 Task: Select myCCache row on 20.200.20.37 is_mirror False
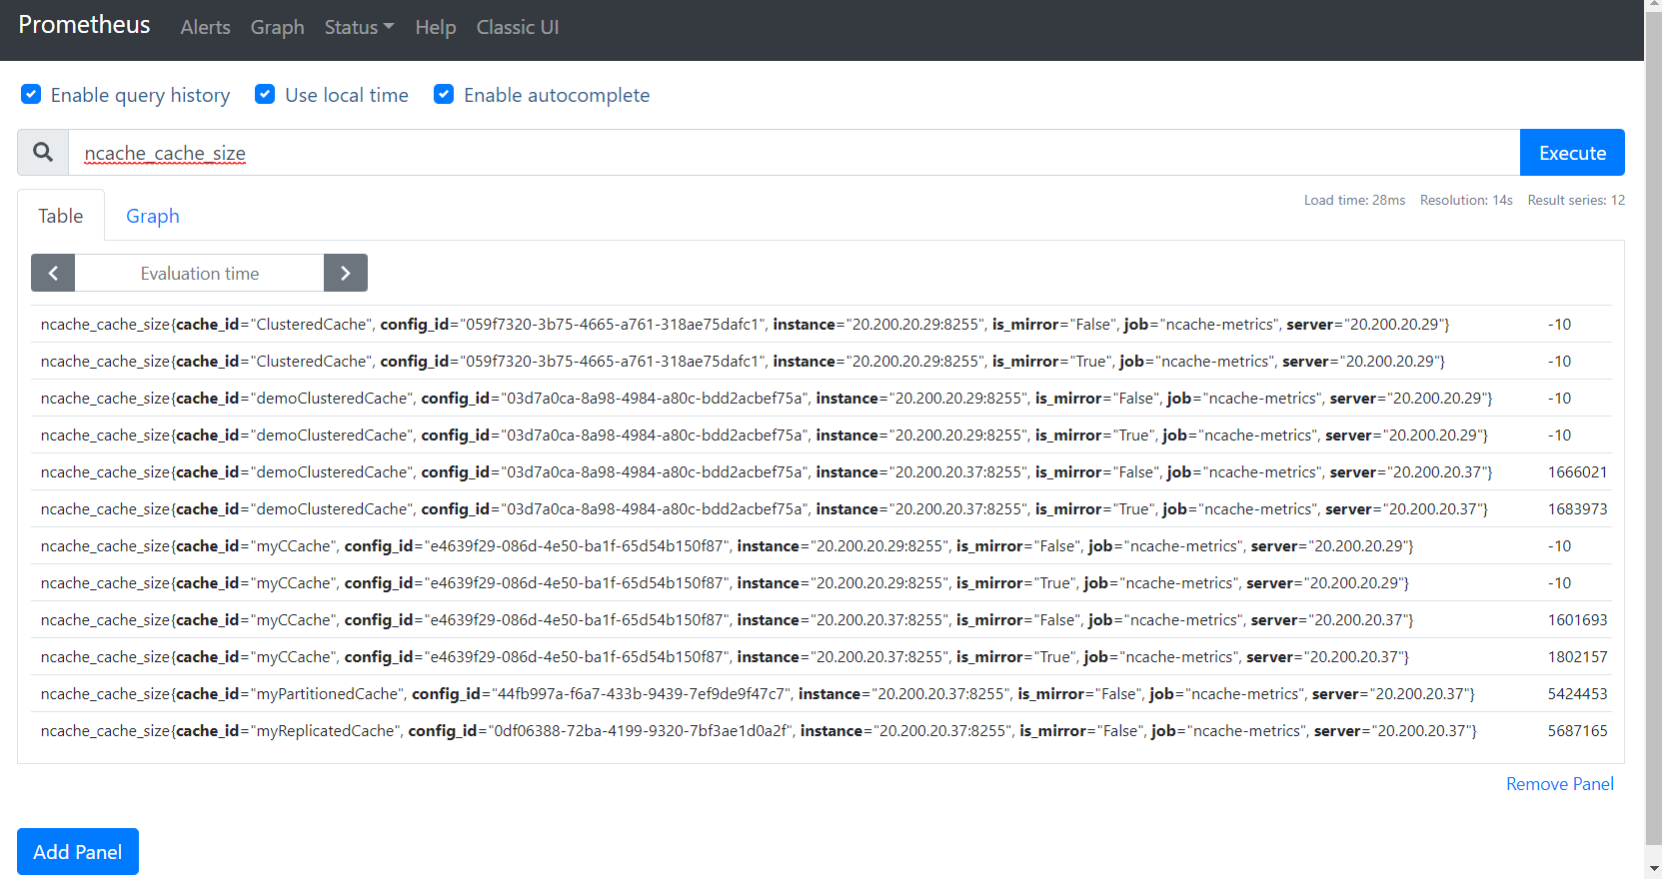pyautogui.click(x=822, y=619)
